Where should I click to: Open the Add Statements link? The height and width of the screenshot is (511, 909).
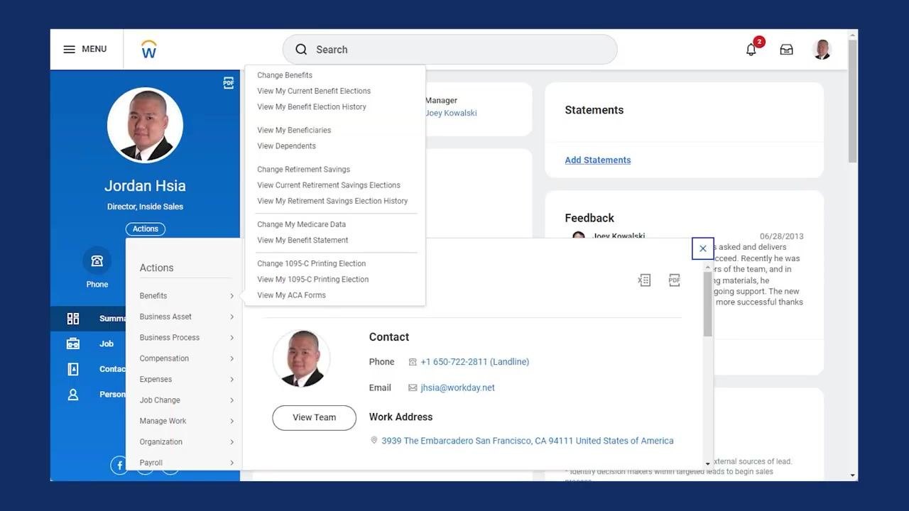(598, 160)
